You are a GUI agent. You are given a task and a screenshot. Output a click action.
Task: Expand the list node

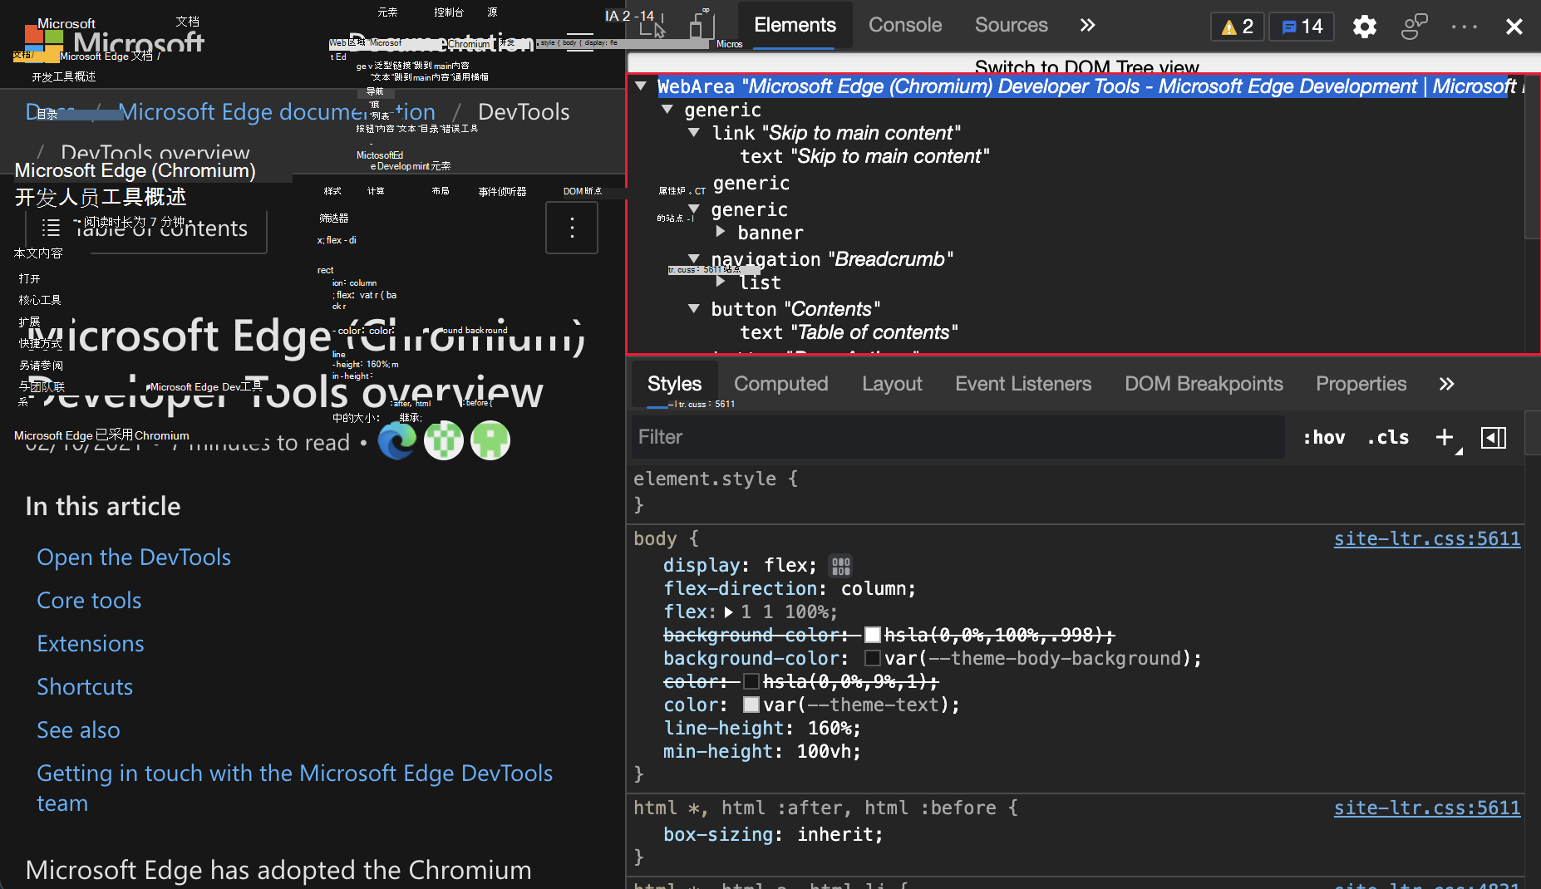pos(721,282)
